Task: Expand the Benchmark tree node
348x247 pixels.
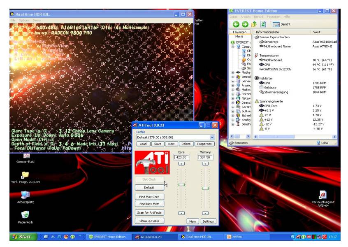Action: 233,124
